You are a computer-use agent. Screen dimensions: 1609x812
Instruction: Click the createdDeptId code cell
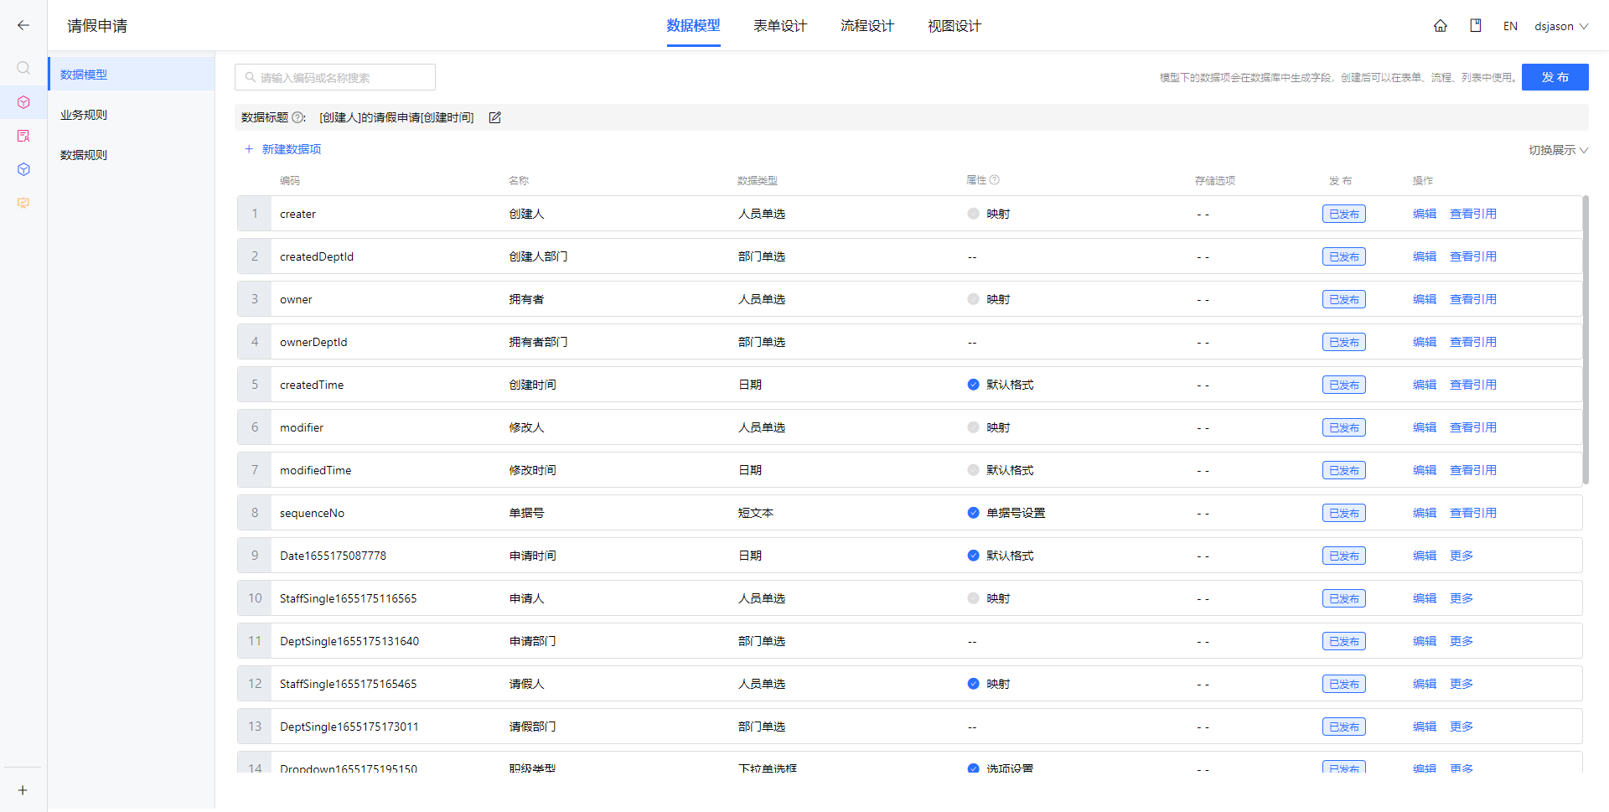point(317,256)
